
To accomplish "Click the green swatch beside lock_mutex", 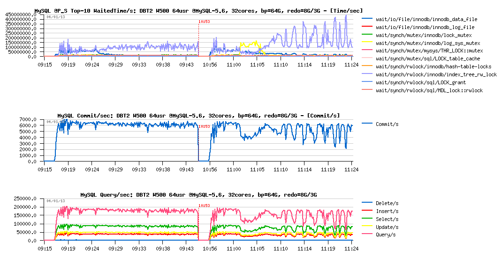I will [x=367, y=35].
